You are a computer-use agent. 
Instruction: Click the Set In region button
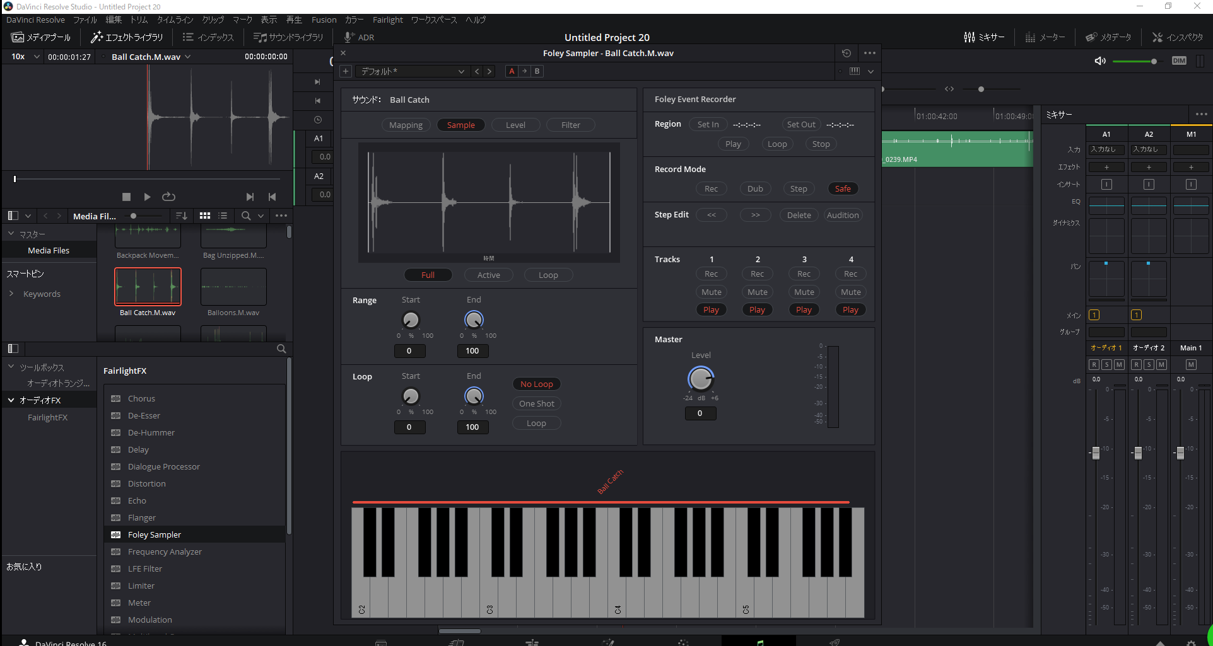pyautogui.click(x=708, y=124)
